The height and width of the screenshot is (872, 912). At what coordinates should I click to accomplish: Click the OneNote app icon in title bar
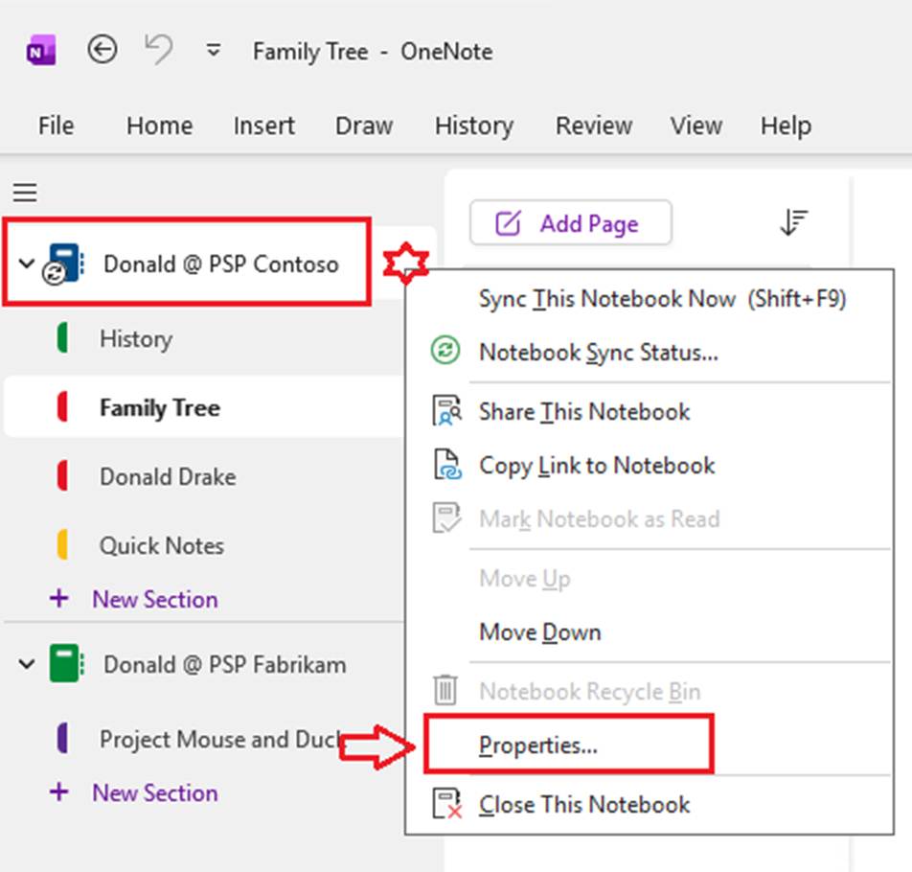pos(41,51)
